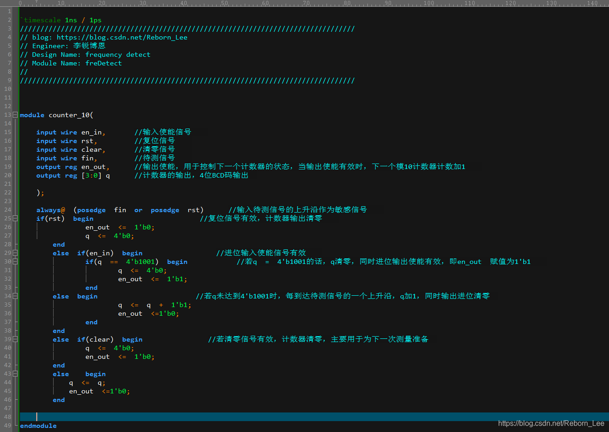Collapse the fold at line 43 else begin
The image size is (609, 432).
(15, 374)
